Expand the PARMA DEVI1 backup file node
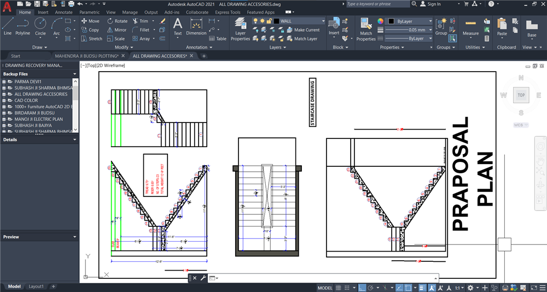 point(4,81)
